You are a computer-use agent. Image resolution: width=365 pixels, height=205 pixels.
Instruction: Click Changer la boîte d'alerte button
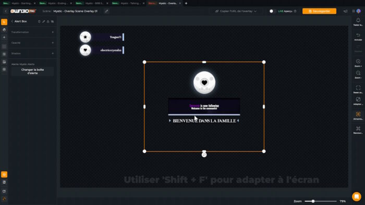coord(32,71)
